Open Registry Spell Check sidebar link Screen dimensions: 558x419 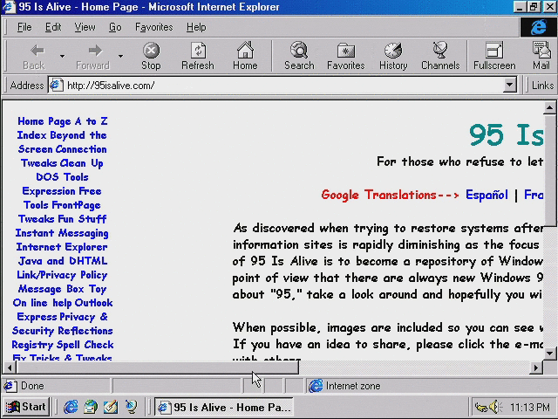coord(63,345)
